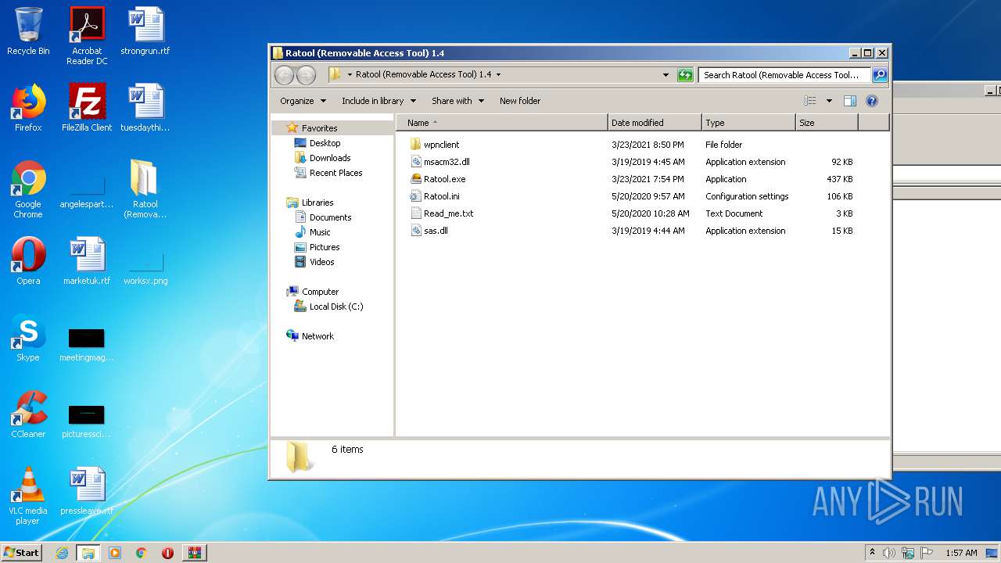Open Recent Places in navigation pane
This screenshot has height=563, width=1001.
pyautogui.click(x=335, y=173)
